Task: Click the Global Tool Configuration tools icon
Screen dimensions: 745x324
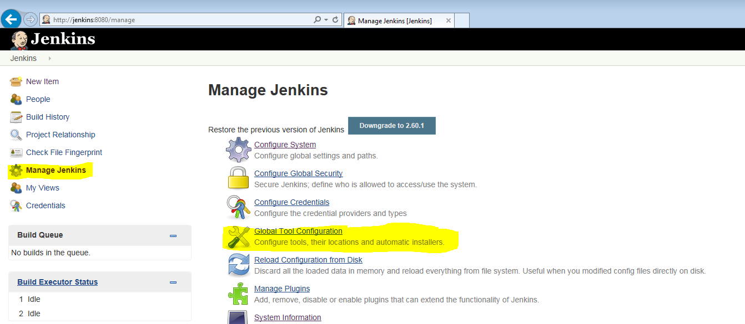Action: (x=239, y=236)
